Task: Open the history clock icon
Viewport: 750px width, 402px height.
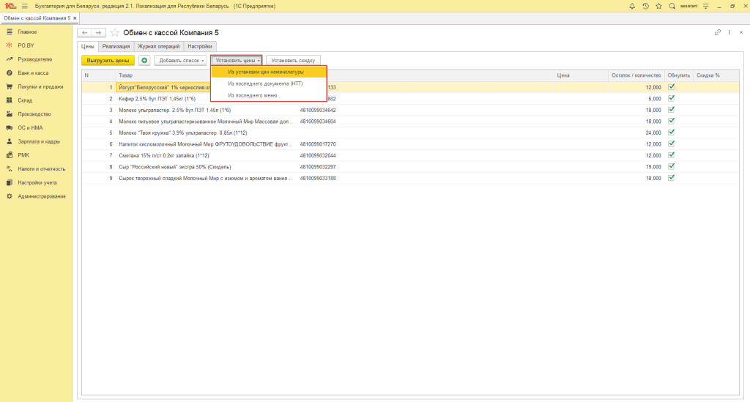Action: (x=645, y=6)
